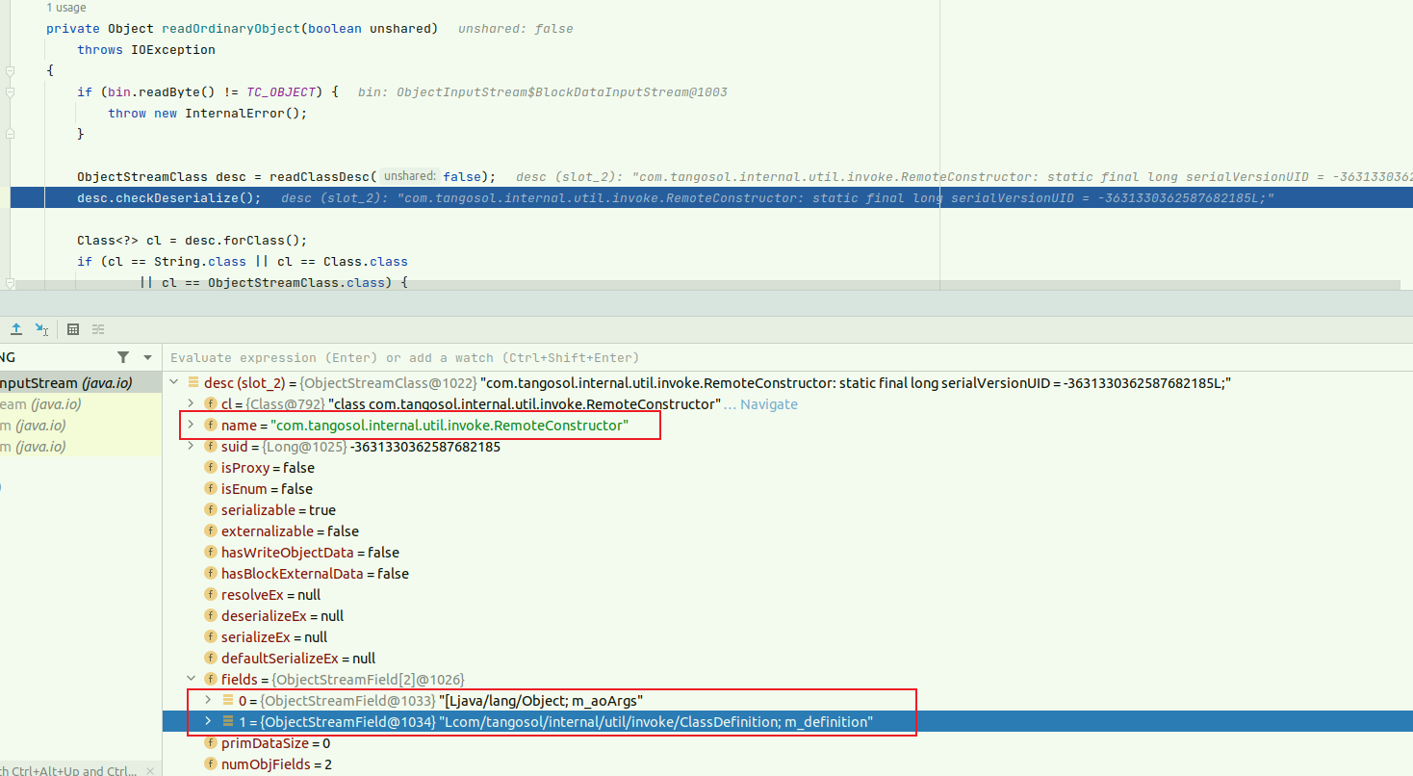Image resolution: width=1413 pixels, height=776 pixels.
Task: Click the Run to Cursor icon
Action: (x=41, y=329)
